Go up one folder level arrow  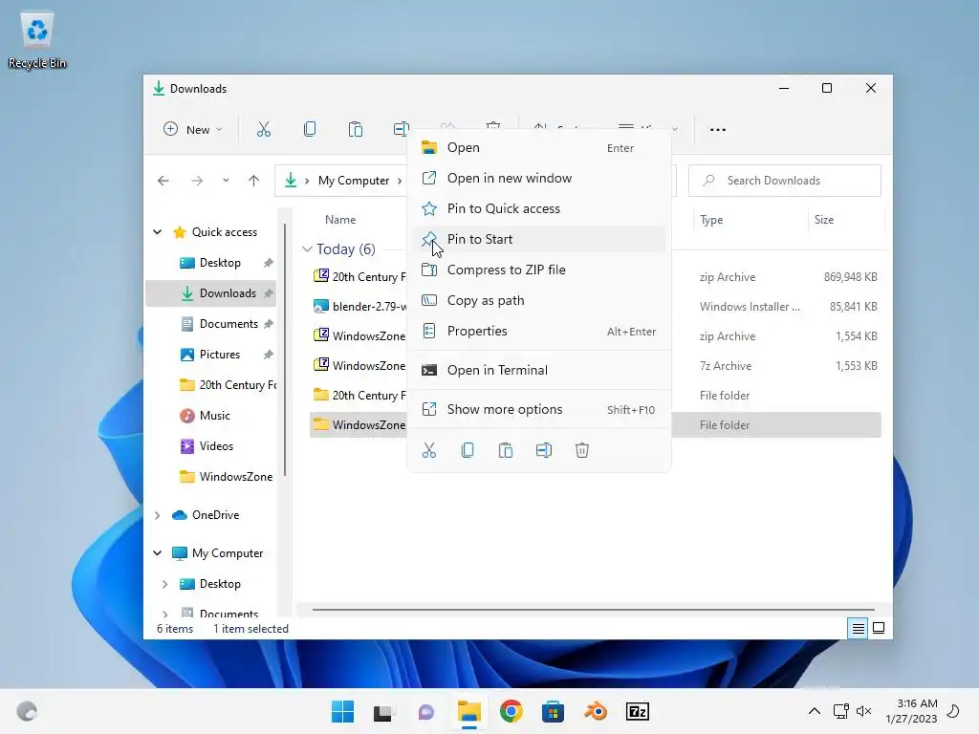(x=253, y=181)
